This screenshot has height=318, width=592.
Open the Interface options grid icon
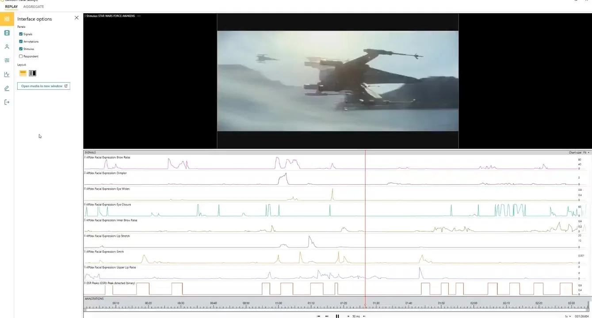pos(7,19)
